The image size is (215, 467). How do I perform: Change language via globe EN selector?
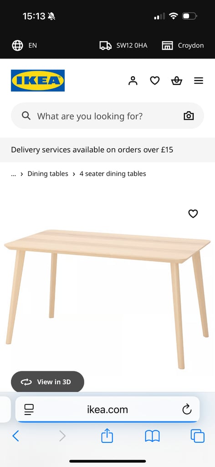click(25, 46)
